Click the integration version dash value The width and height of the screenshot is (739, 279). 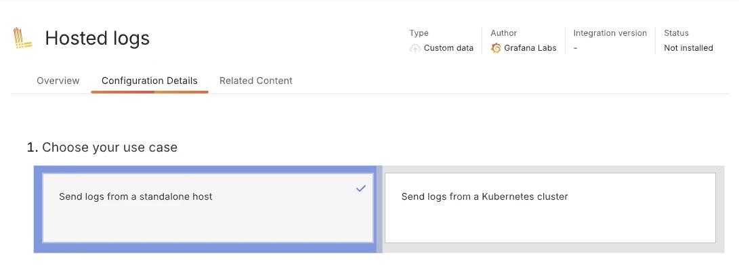(576, 48)
